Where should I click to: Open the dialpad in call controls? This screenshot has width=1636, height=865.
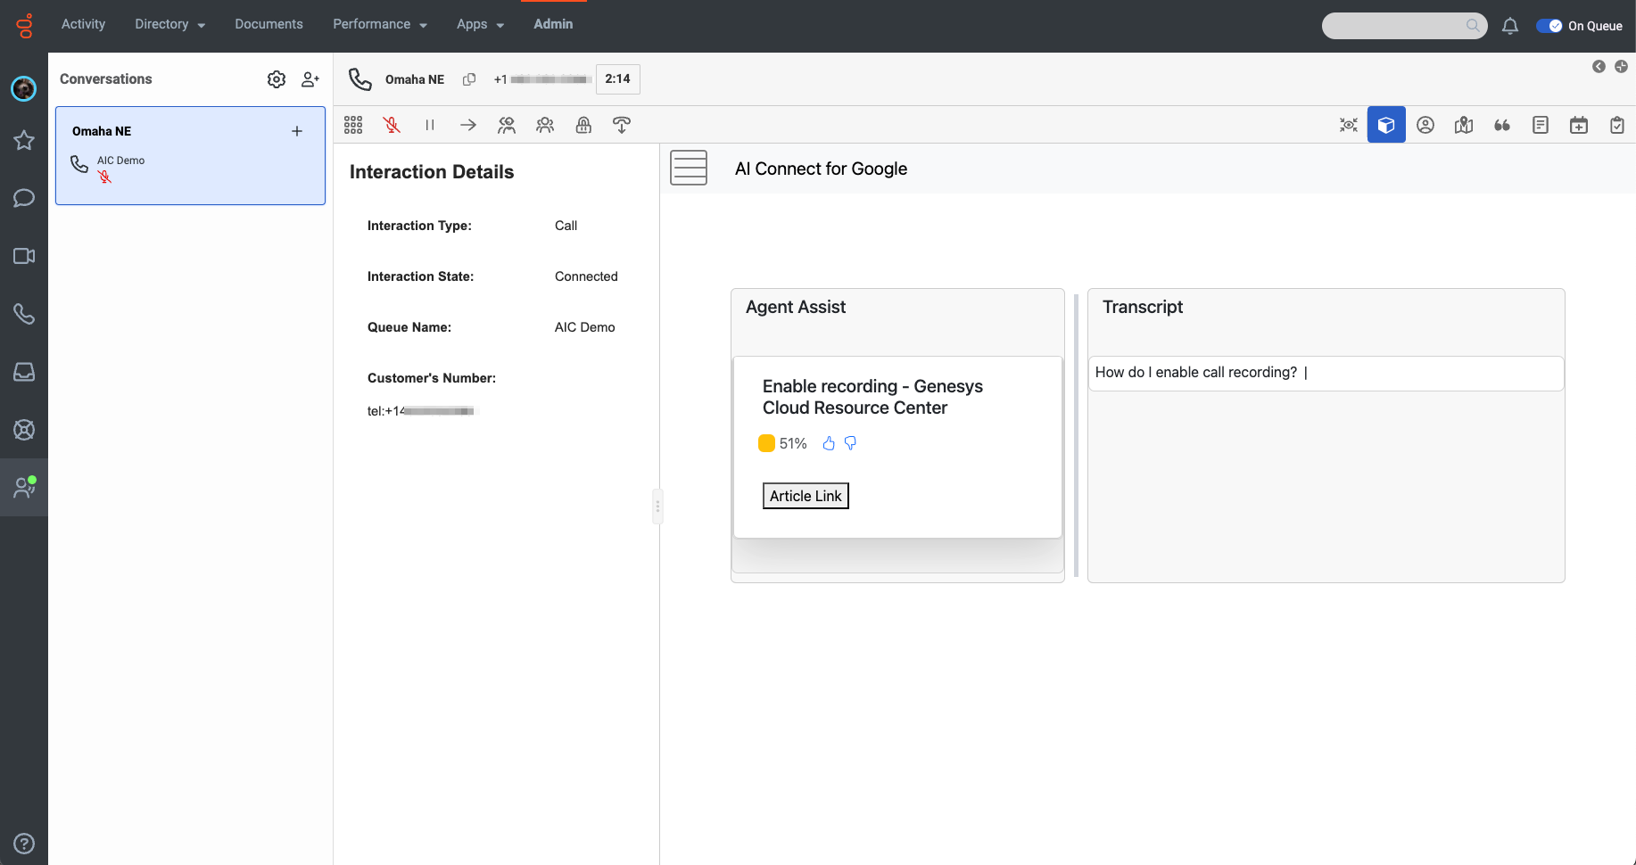pos(353,125)
